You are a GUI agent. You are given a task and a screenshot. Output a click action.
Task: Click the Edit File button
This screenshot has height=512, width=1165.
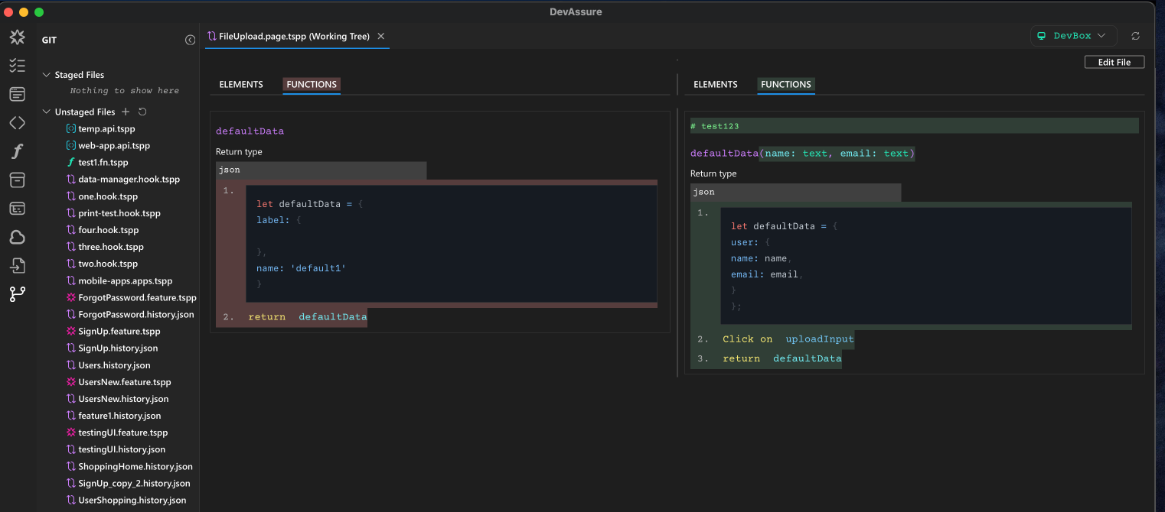point(1114,62)
